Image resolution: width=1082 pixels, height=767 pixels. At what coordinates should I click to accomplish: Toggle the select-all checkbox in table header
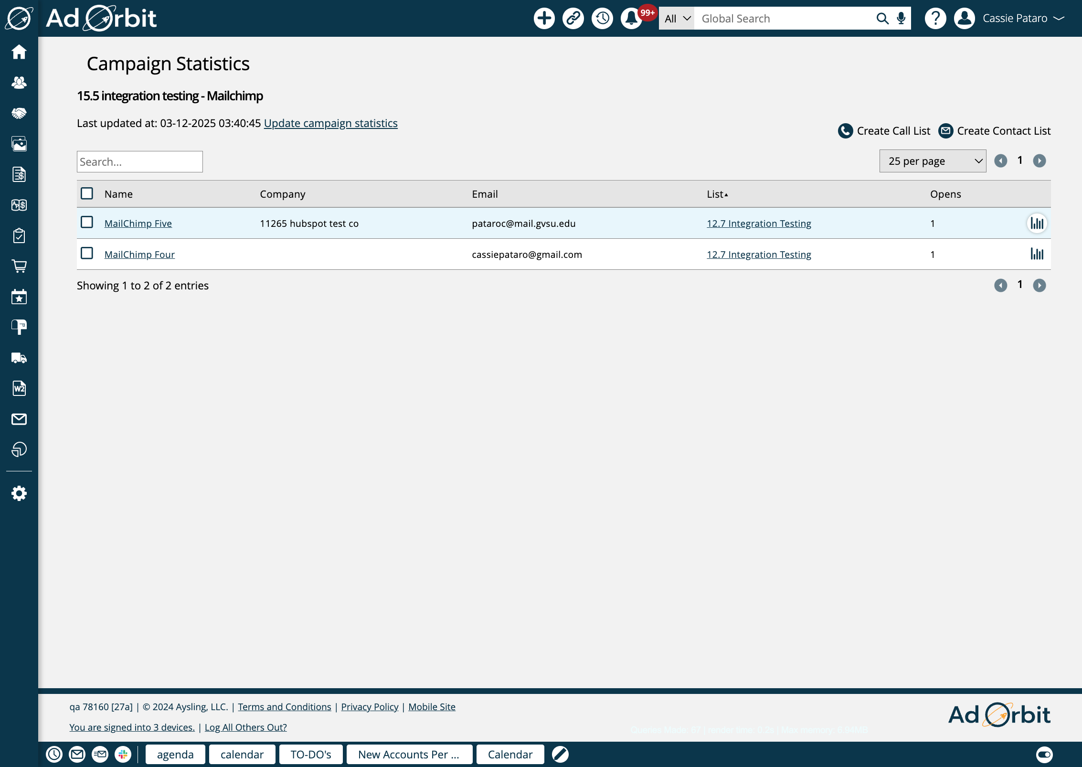coord(87,193)
